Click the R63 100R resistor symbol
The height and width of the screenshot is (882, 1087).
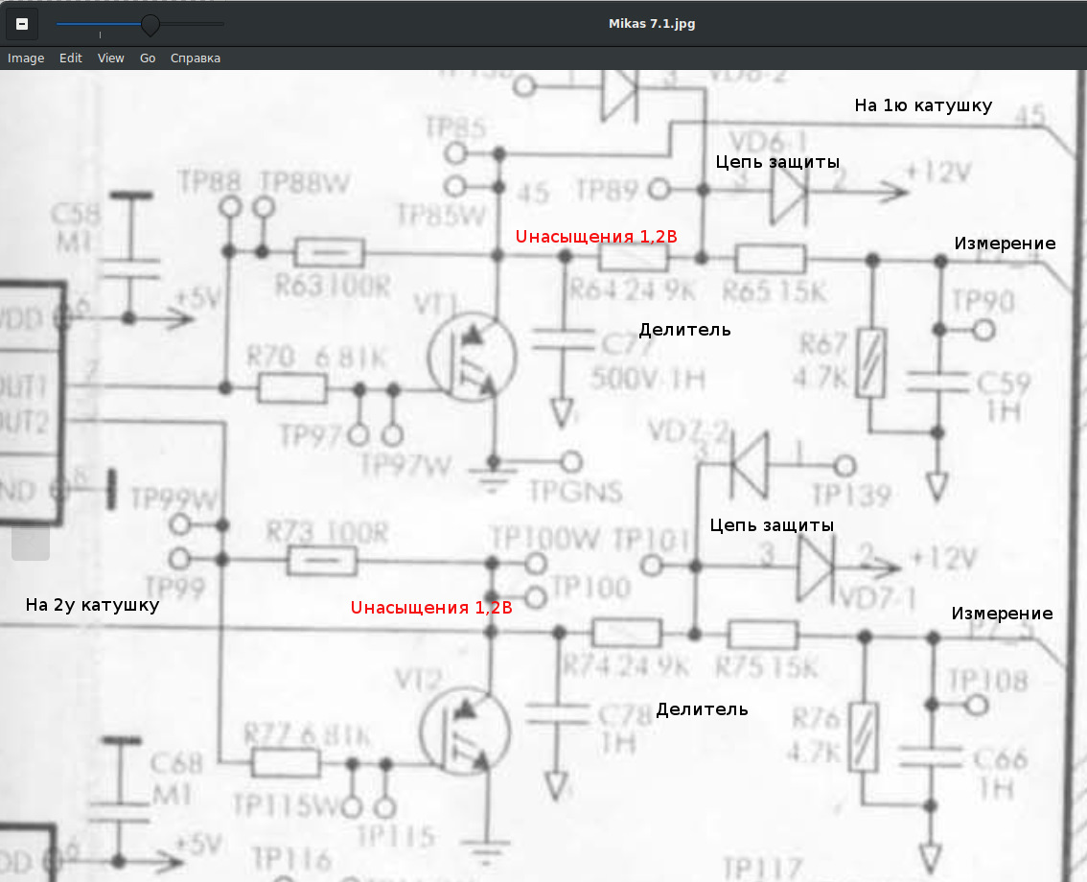[x=329, y=252]
